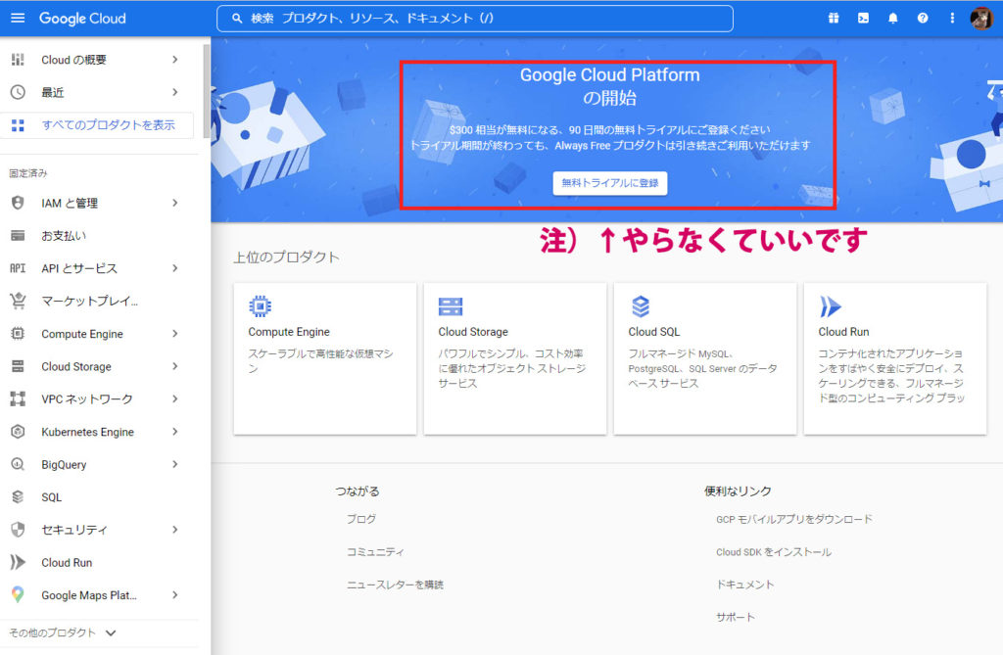Click the user profile avatar

[981, 18]
